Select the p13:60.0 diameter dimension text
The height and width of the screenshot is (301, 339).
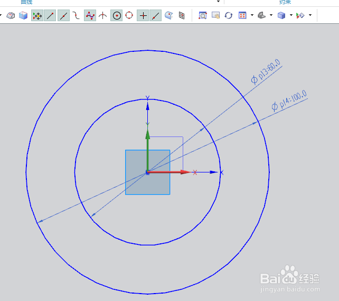coord(266,71)
